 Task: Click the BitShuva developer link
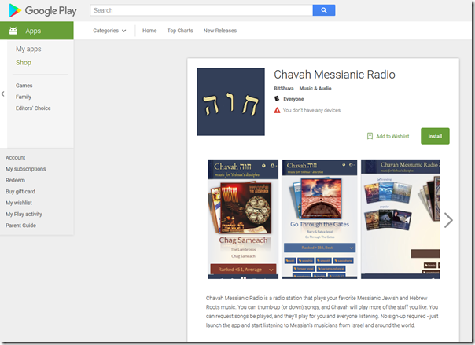tap(284, 88)
